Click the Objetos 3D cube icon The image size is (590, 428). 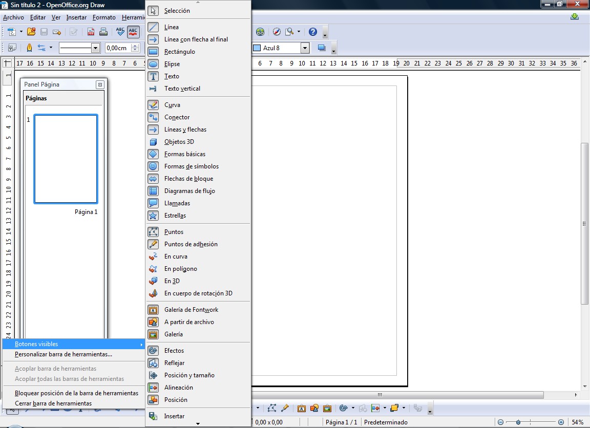point(153,142)
